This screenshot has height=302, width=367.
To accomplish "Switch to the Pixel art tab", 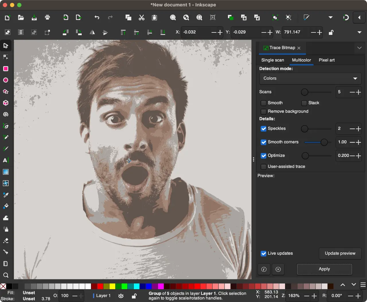I will 327,60.
